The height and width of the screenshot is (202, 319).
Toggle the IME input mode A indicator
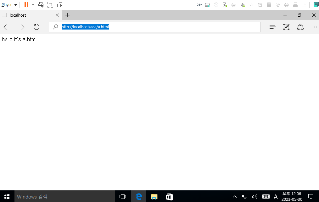click(276, 197)
